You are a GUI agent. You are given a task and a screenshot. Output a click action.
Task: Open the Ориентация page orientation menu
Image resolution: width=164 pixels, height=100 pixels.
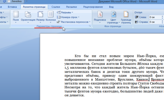(28, 17)
